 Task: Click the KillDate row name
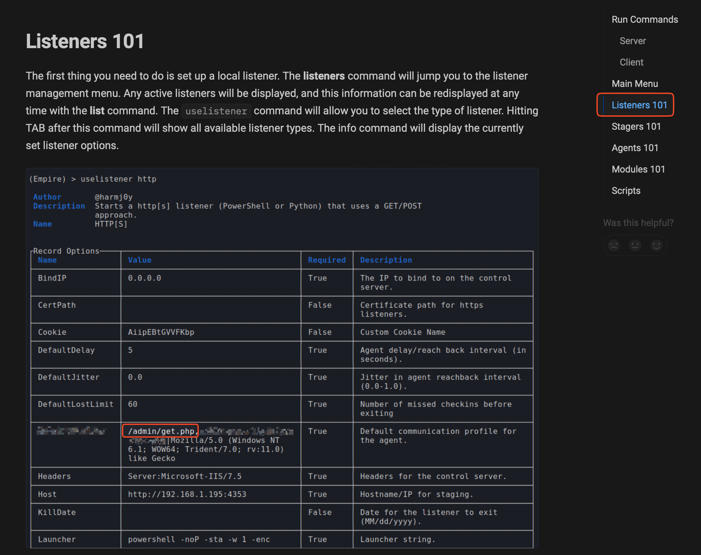coord(57,513)
